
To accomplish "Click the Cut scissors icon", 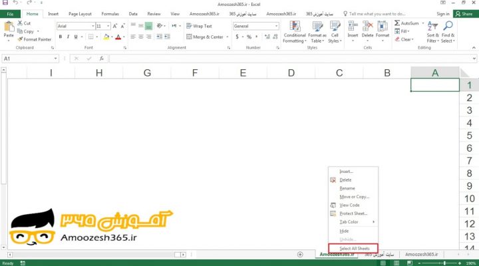I will coord(20,23).
